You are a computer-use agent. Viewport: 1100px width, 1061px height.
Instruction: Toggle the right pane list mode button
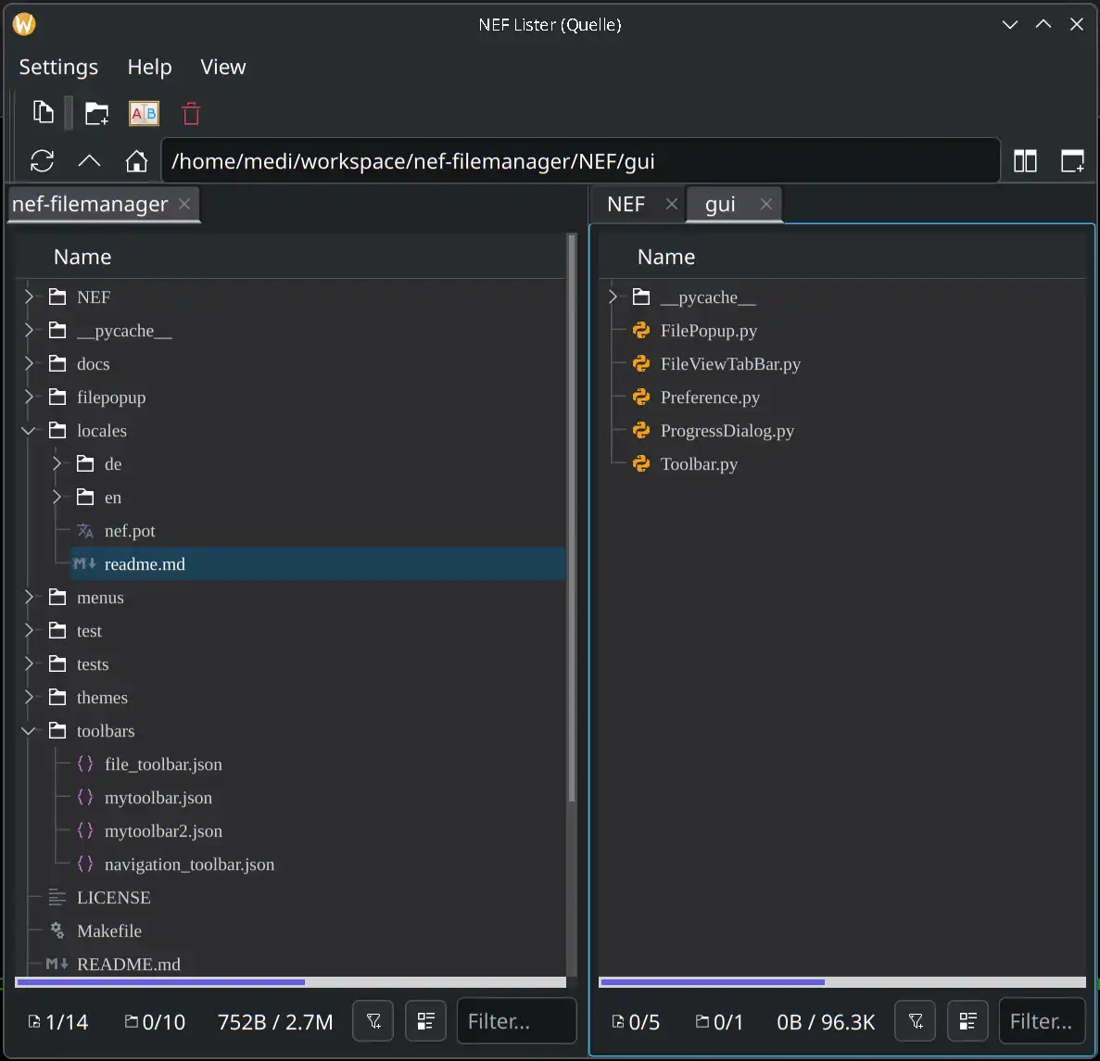click(x=967, y=1021)
